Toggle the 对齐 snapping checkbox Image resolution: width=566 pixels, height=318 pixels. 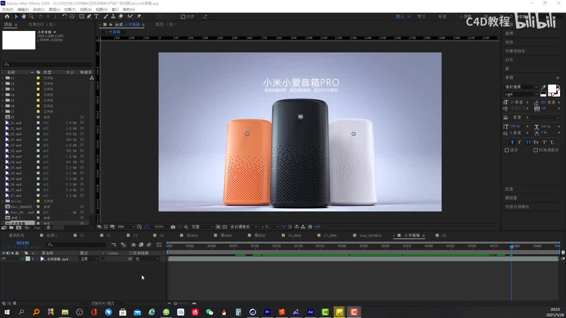(x=183, y=17)
